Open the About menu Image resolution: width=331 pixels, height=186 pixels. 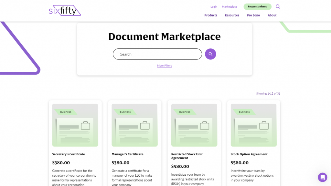click(x=272, y=15)
